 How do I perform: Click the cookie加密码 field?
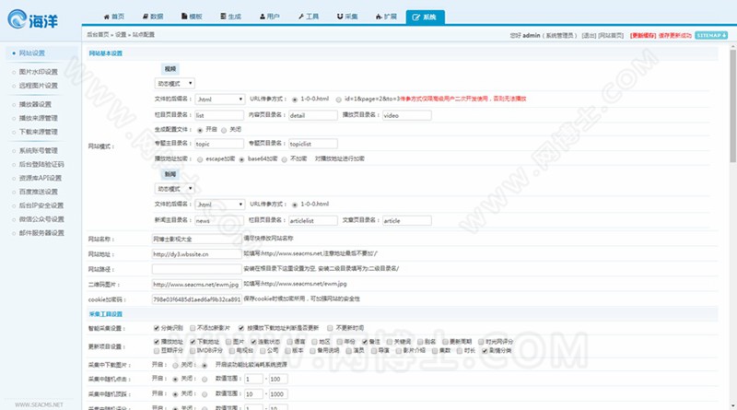[196, 299]
